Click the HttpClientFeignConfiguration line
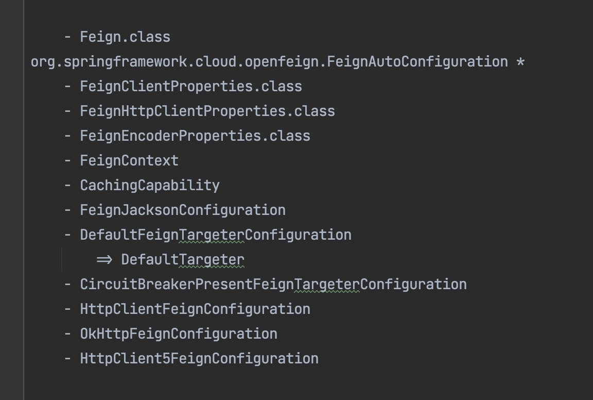This screenshot has height=400, width=593. [195, 309]
